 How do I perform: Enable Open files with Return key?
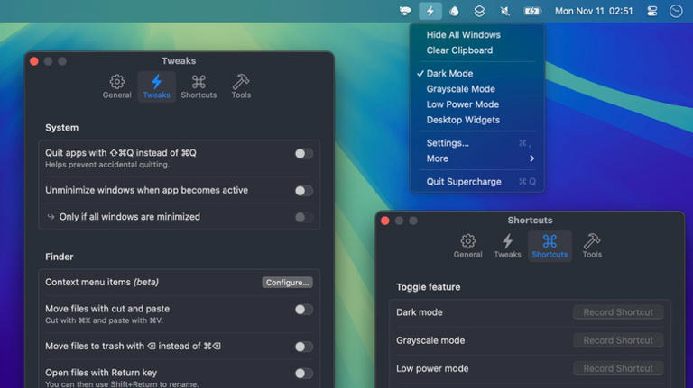click(x=303, y=374)
